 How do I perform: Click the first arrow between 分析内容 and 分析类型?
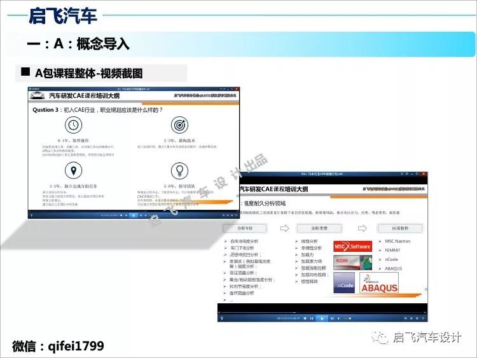284,228
